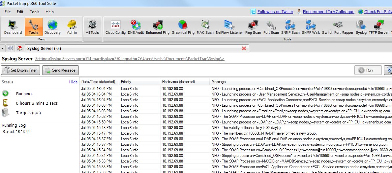Expand the tab list dropdown arrow
Screen dimensions: 392x173
pyautogui.click(x=3, y=48)
